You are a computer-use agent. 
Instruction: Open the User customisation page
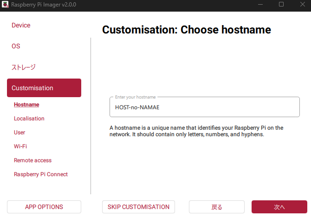[19, 132]
